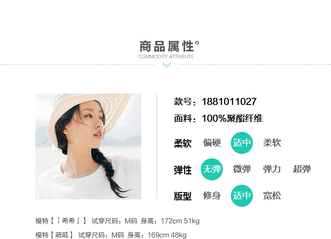Choose the 柔软 softness option on the right
Viewport: 331px width, 239px height.
click(x=272, y=143)
